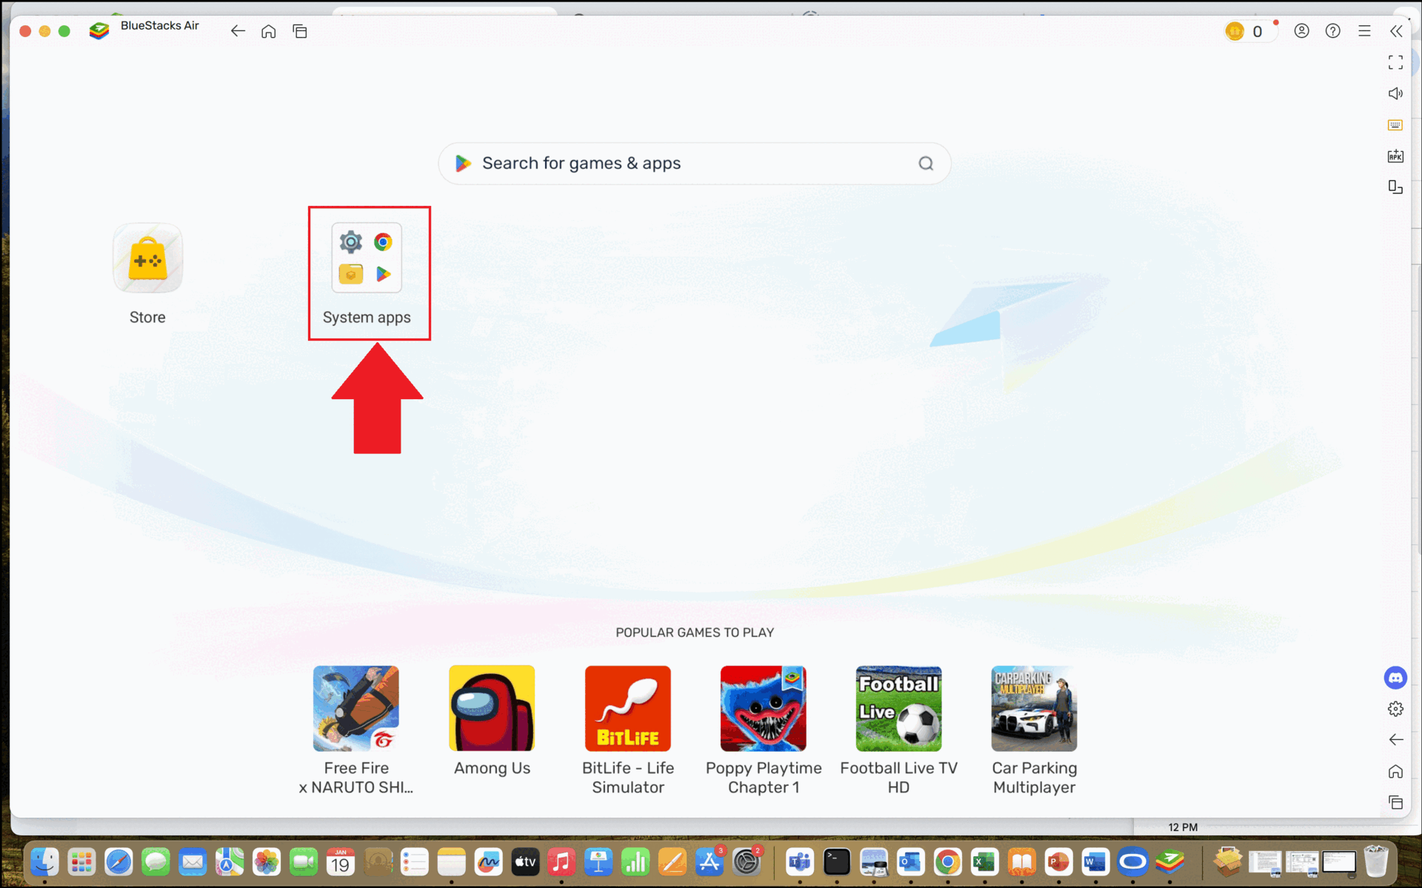The image size is (1422, 888).
Task: Open the keyboard controls icon
Action: pos(1395,125)
